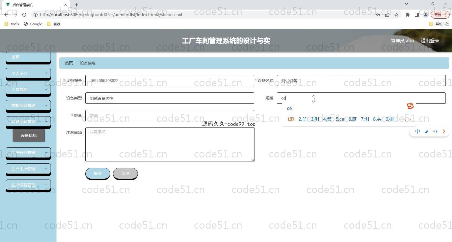Click the 管理员 abo account label
452x242 pixels.
[402, 41]
